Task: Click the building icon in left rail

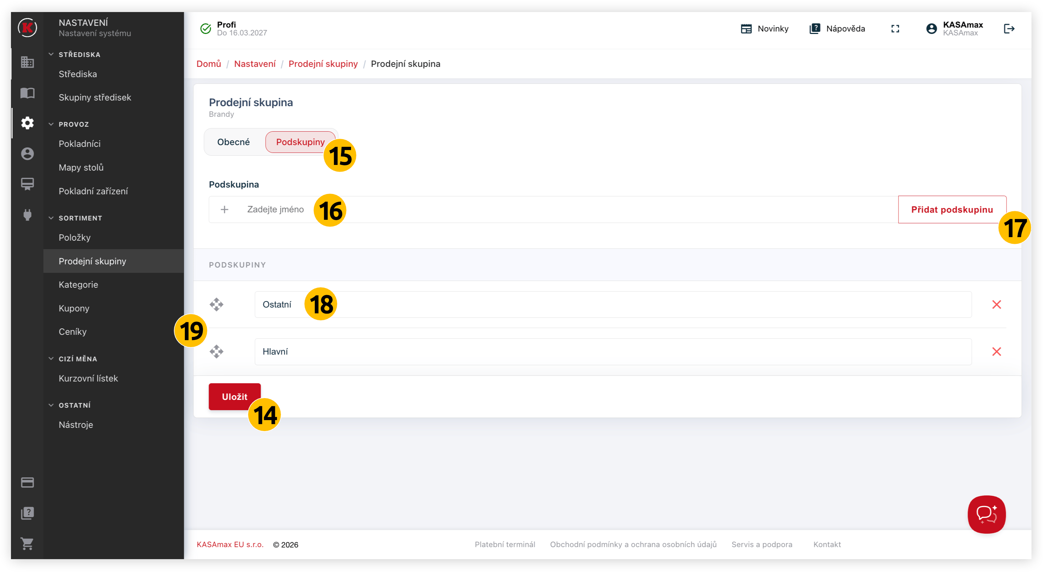Action: click(x=27, y=62)
